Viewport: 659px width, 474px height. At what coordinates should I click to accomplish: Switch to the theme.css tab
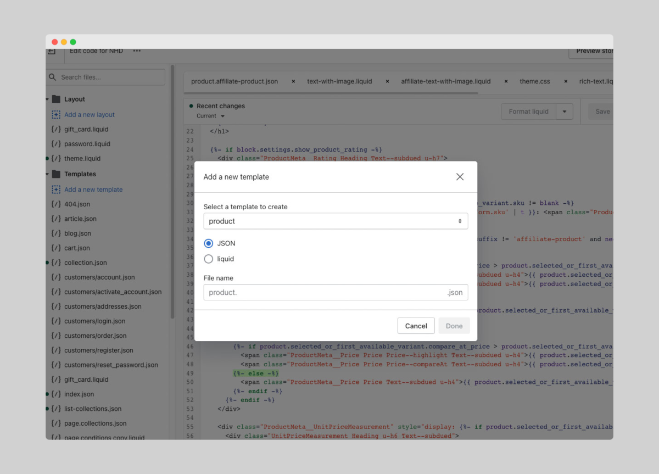(x=534, y=81)
